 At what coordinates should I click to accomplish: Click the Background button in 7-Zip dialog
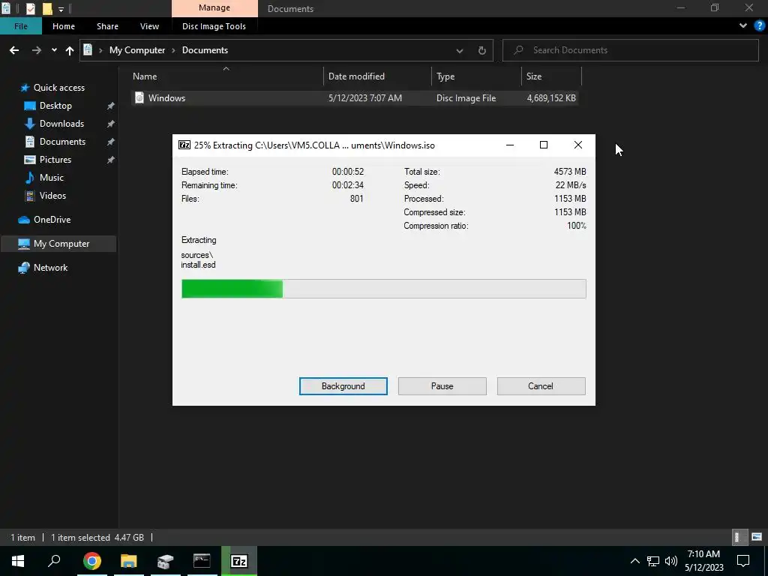tap(343, 386)
